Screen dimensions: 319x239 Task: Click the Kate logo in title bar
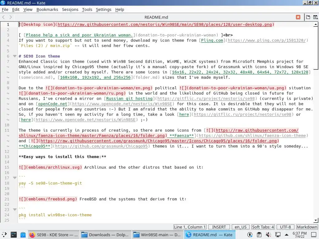[x=3, y=3]
